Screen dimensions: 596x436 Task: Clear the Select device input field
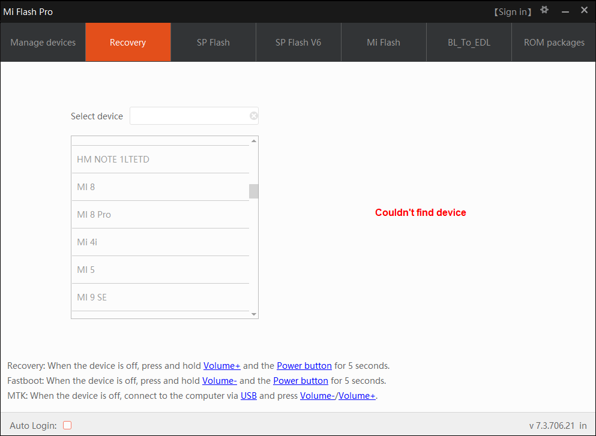[x=253, y=116]
